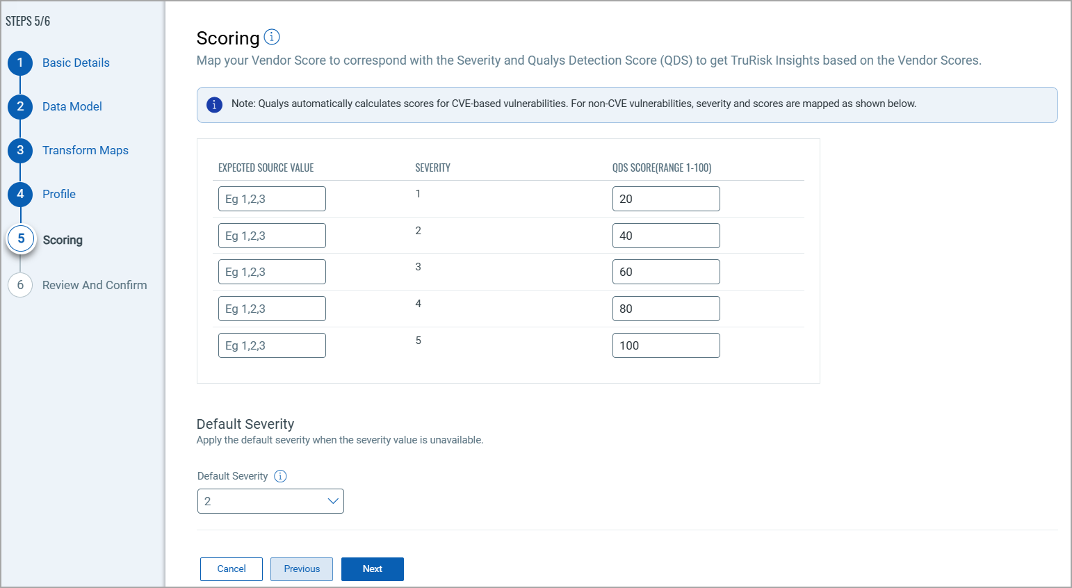Click step 3 circle icon

click(x=20, y=150)
